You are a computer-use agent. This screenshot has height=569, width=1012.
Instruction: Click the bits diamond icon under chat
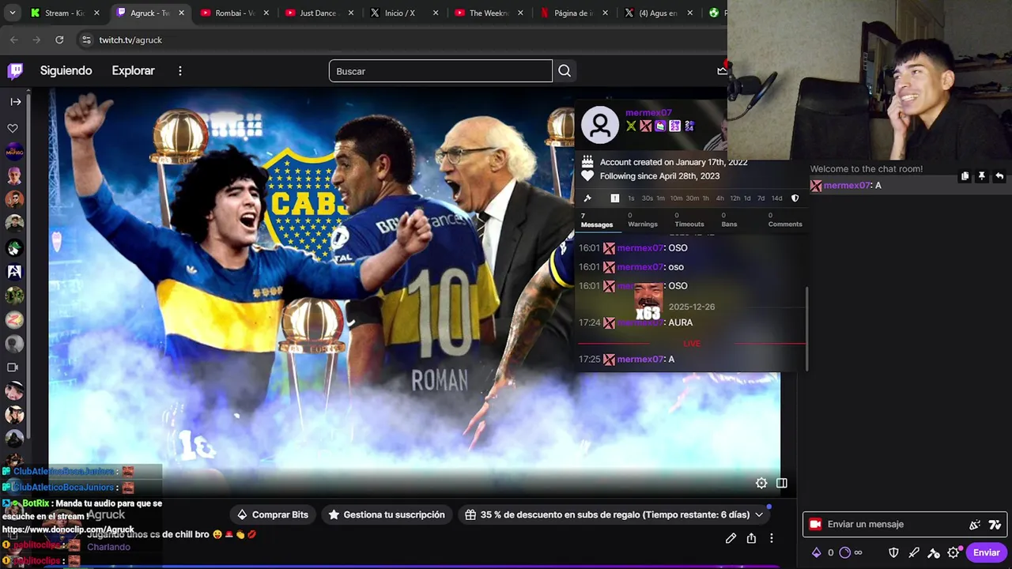817,552
